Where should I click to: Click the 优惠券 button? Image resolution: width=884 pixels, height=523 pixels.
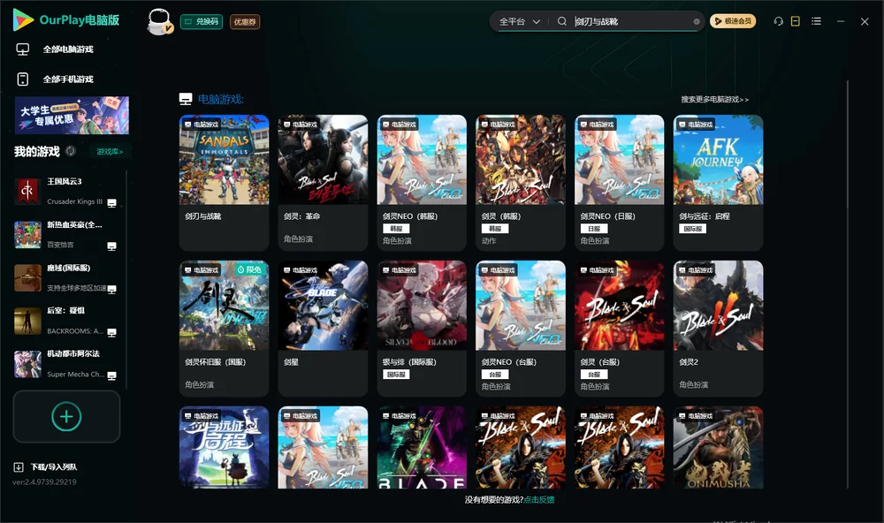point(245,22)
